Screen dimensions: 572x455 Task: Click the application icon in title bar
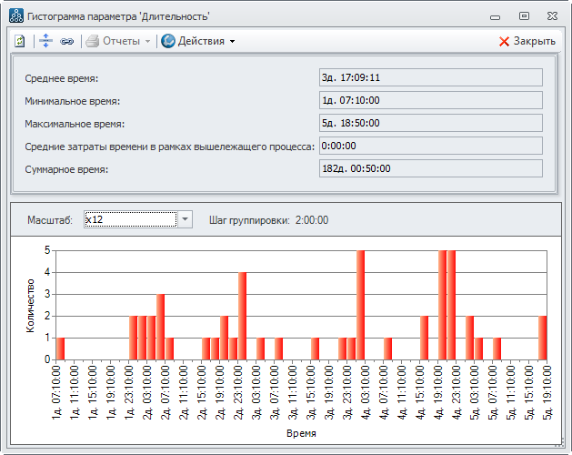[x=15, y=15]
